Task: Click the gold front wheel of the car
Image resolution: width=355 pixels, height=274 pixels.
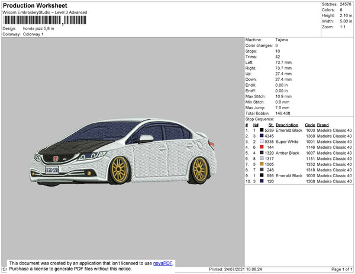Action: click(120, 169)
